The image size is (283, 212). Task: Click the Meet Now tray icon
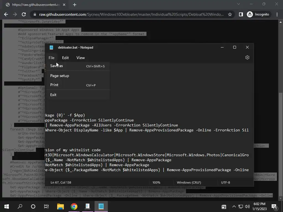(224, 207)
